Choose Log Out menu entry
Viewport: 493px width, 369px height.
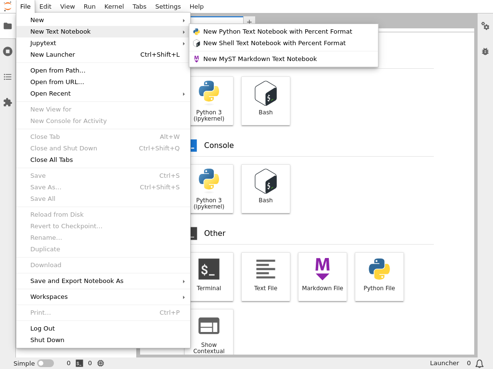[x=103, y=329]
